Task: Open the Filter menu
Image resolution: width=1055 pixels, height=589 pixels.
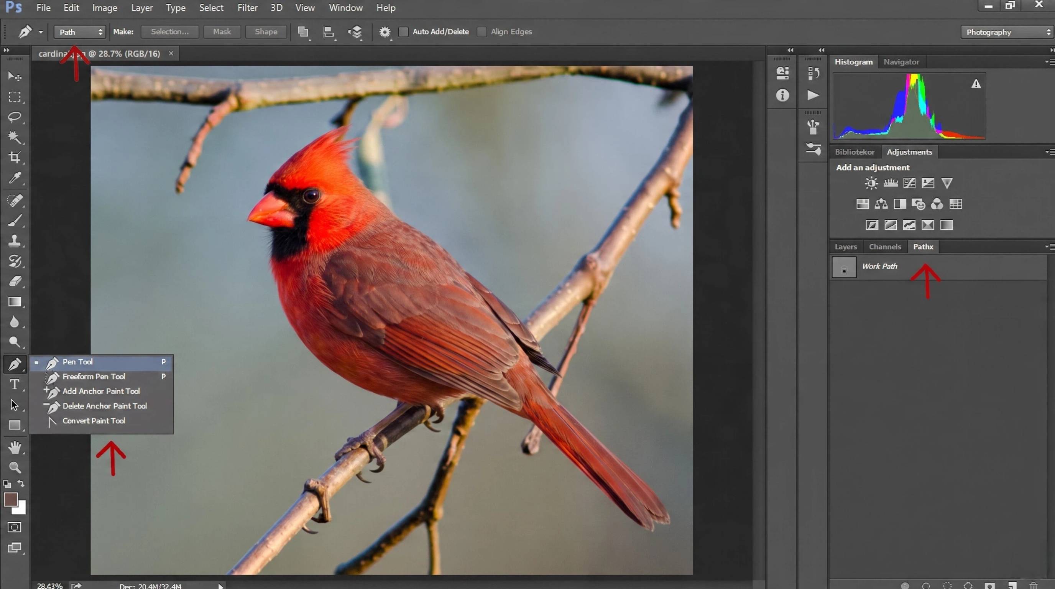Action: 247,8
